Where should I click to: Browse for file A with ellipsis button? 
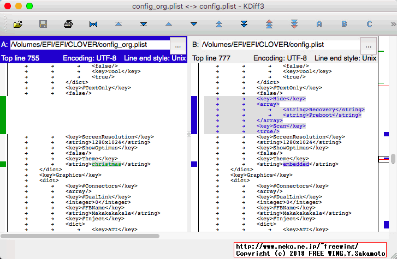tap(177, 46)
